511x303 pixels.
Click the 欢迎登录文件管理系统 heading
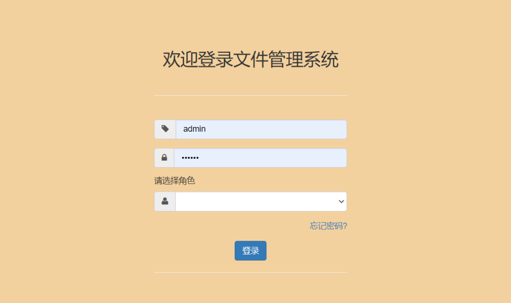(x=251, y=59)
